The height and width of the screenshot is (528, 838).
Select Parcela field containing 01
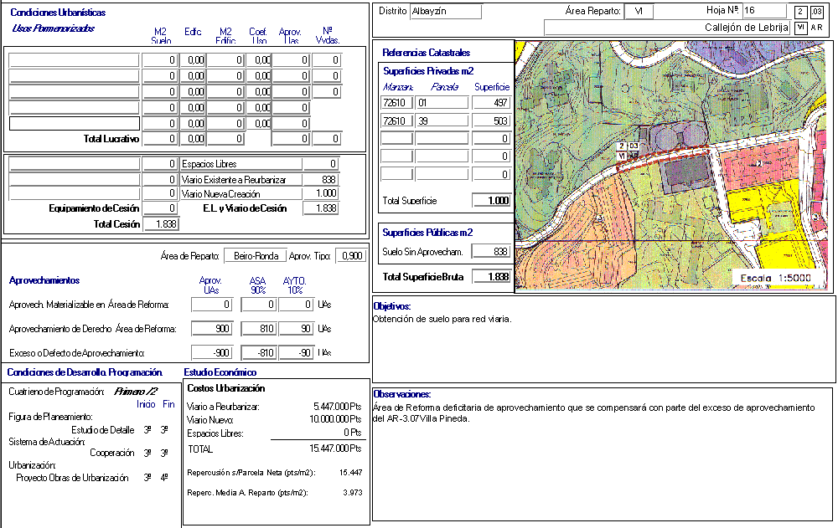point(442,103)
